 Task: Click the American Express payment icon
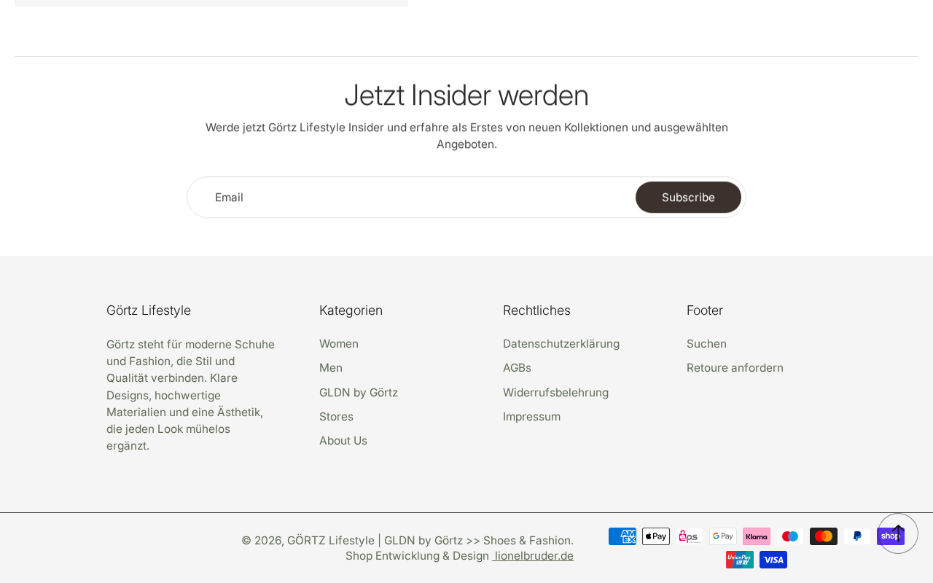[x=622, y=536]
